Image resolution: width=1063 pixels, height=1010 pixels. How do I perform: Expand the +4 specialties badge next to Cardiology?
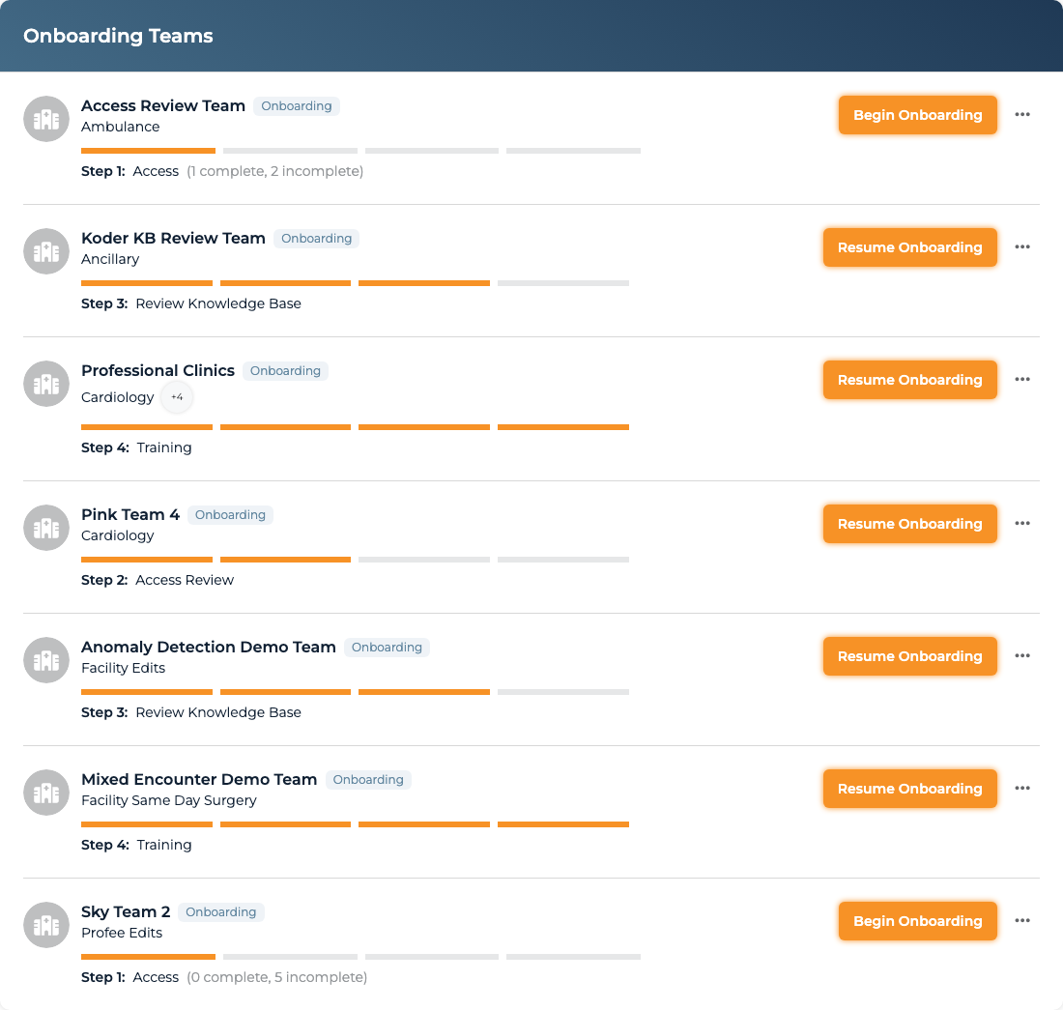coord(177,397)
